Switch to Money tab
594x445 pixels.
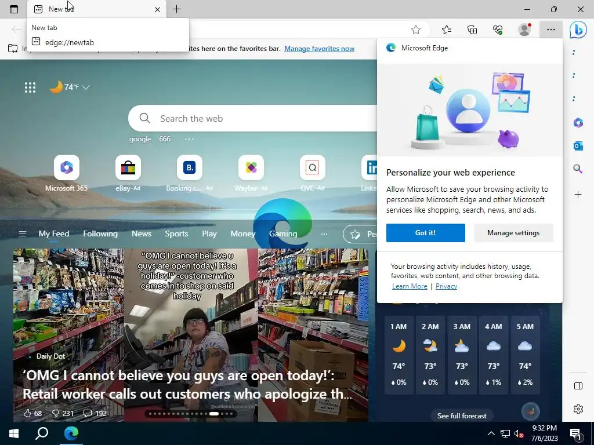tap(243, 234)
